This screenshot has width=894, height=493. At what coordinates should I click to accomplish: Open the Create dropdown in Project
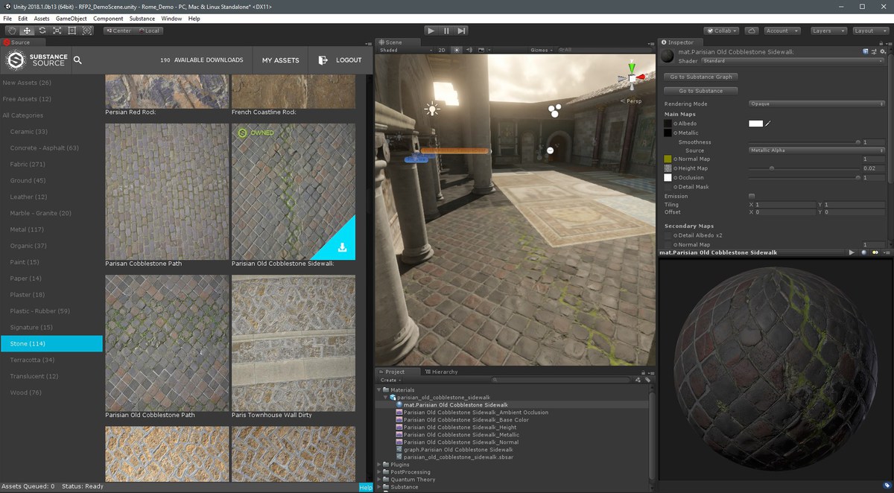(x=390, y=380)
